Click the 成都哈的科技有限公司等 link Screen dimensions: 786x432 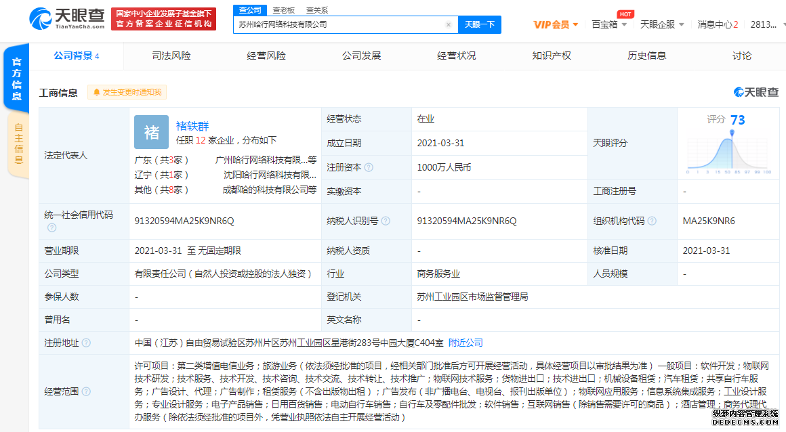click(269, 190)
